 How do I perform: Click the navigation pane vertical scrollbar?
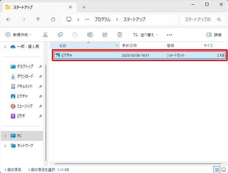(46, 112)
